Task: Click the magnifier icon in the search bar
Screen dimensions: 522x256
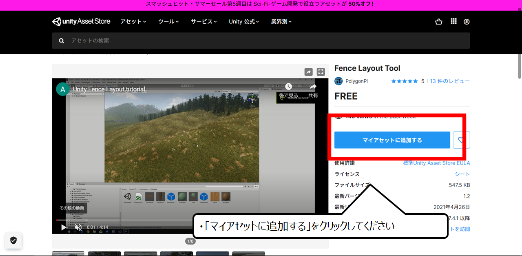Action: [62, 41]
